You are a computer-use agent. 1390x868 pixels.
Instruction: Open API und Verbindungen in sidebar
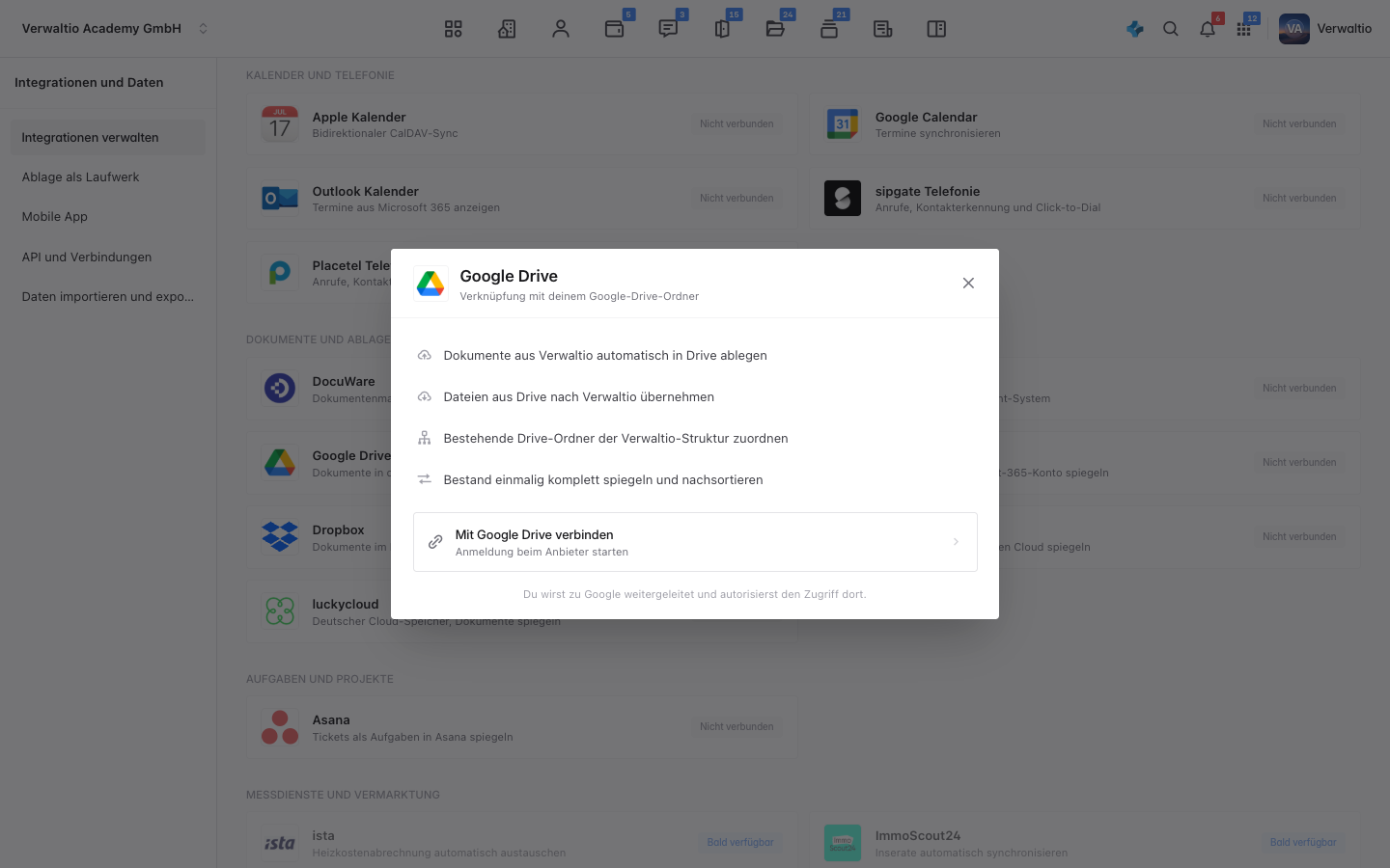click(108, 257)
